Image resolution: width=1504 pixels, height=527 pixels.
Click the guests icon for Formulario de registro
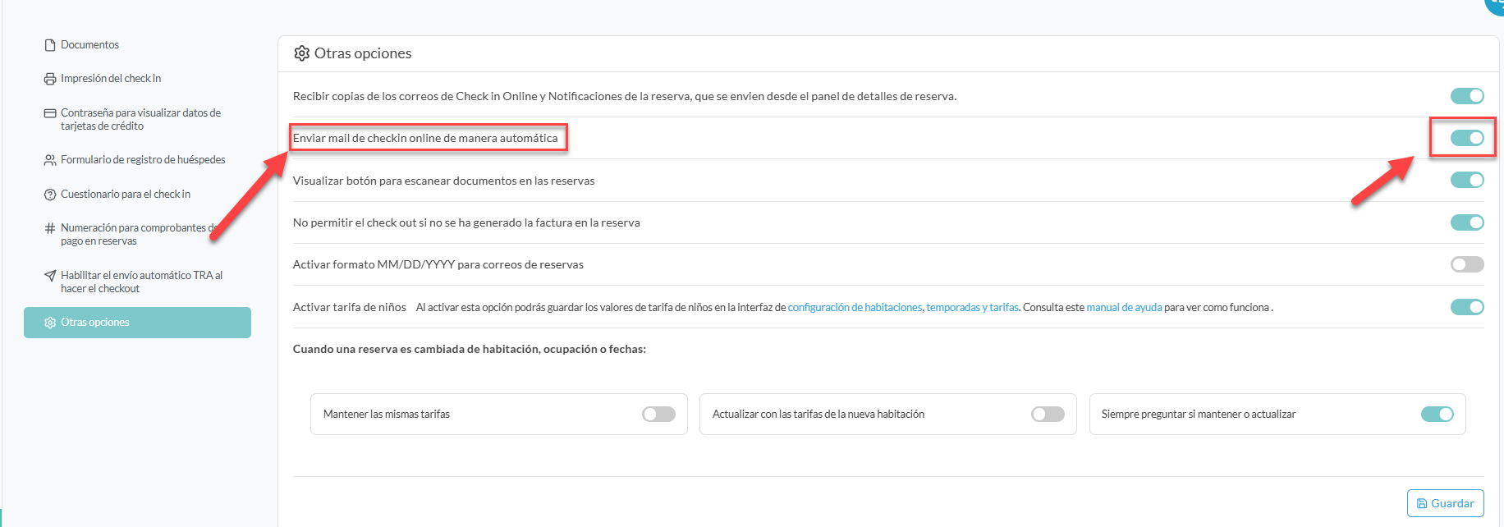click(50, 160)
